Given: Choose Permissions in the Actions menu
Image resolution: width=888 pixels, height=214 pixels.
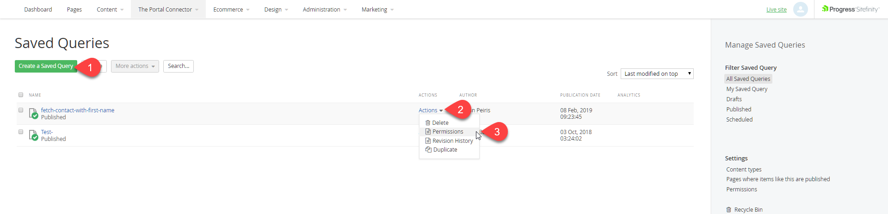Looking at the screenshot, I should point(448,132).
